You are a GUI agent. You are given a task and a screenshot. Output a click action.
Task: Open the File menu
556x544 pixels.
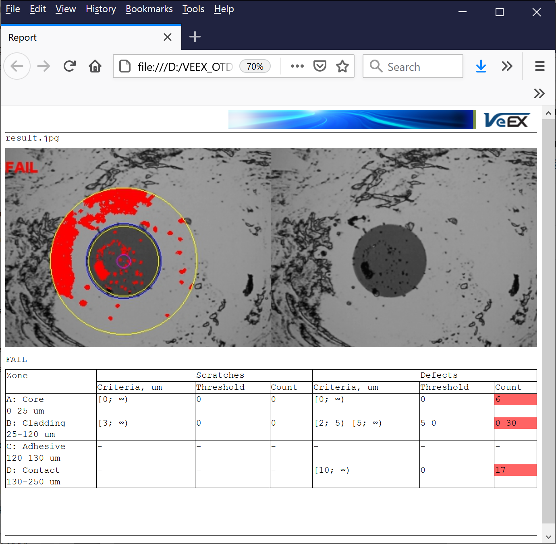tap(12, 9)
